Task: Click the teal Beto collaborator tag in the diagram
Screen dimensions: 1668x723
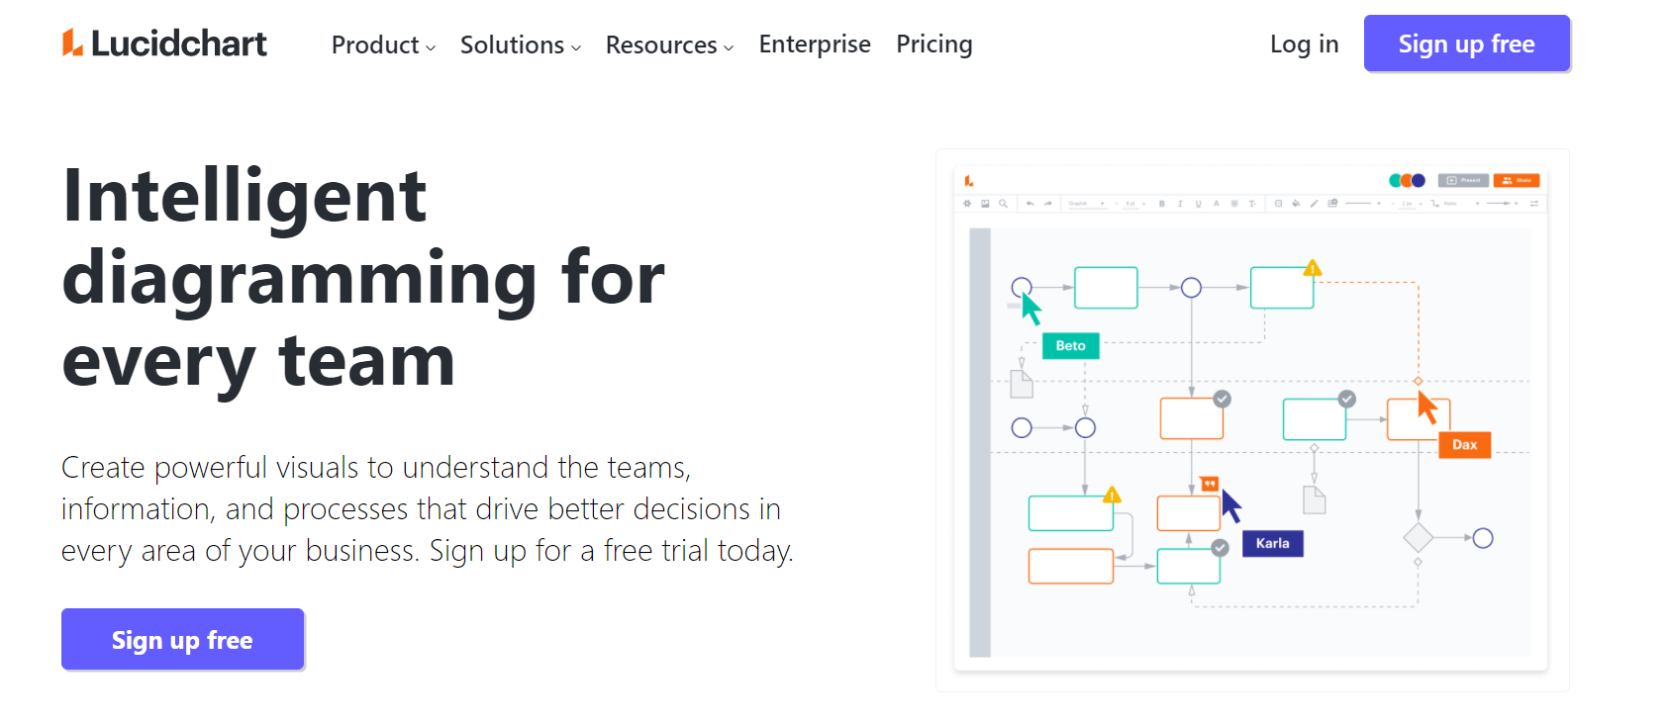Action: point(1070,346)
